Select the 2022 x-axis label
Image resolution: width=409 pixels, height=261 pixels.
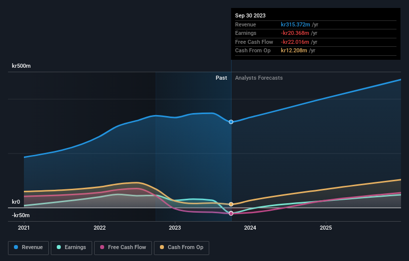pyautogui.click(x=100, y=228)
